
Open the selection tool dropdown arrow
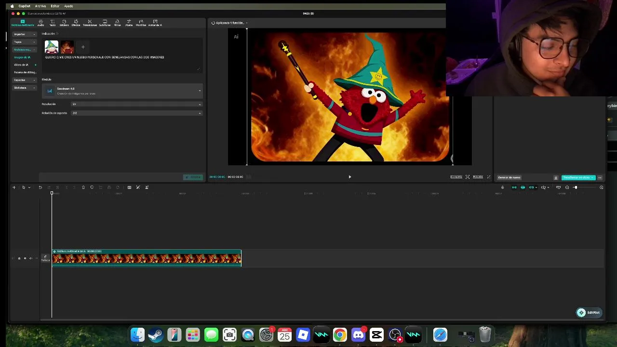pyautogui.click(x=29, y=187)
